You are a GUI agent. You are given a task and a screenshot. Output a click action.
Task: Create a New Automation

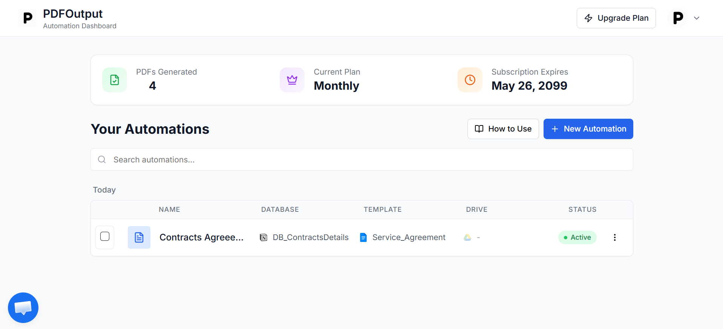[588, 129]
